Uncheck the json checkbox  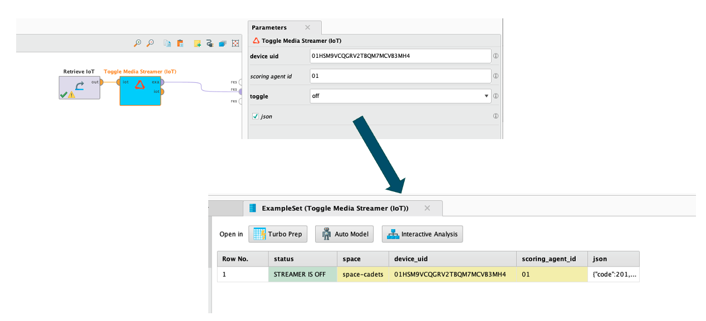(x=256, y=116)
